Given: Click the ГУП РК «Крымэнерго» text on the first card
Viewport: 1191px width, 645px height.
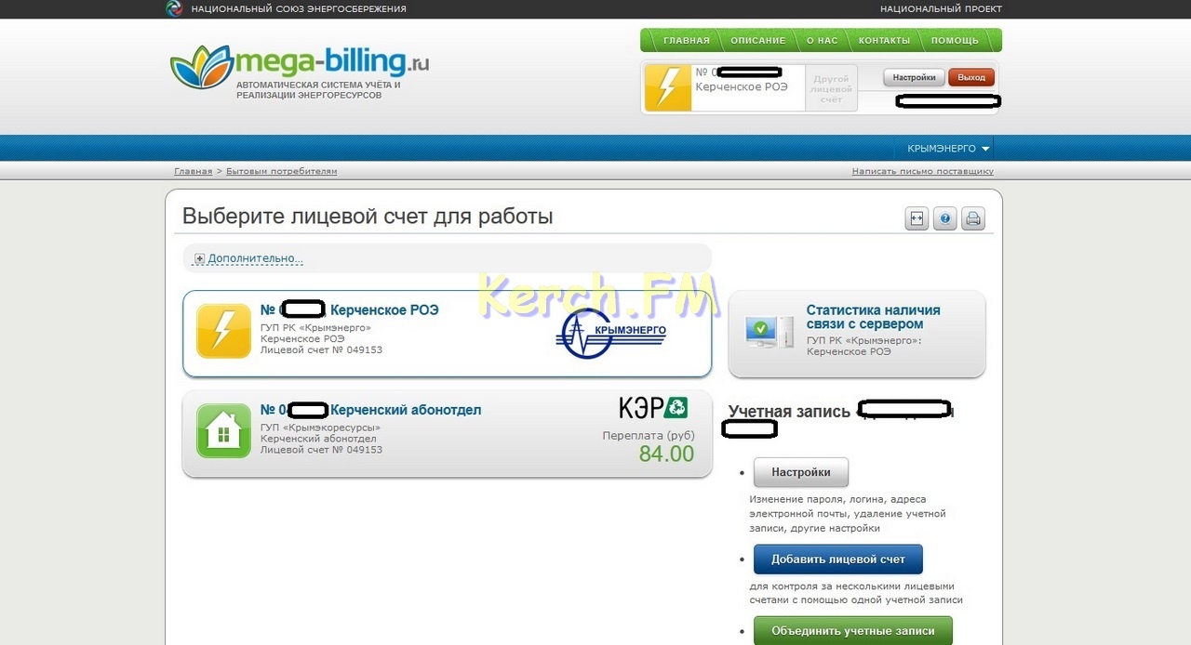Looking at the screenshot, I should tap(315, 327).
